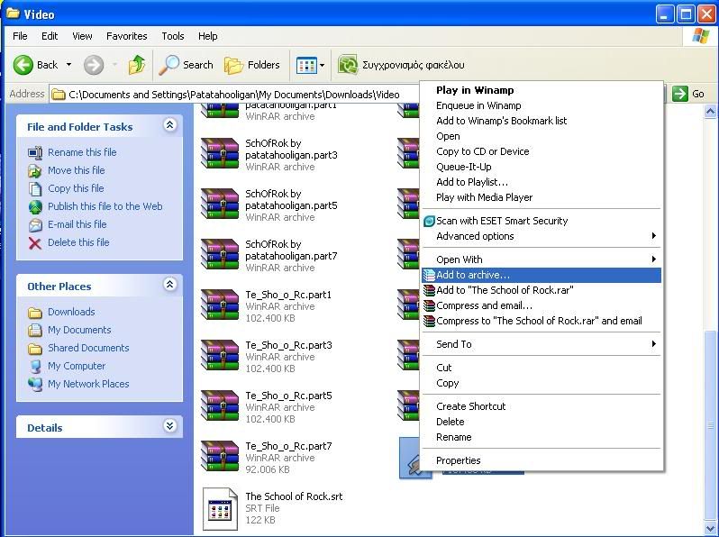
Task: Select 'Add to archive...' in context menu
Action: [x=473, y=275]
